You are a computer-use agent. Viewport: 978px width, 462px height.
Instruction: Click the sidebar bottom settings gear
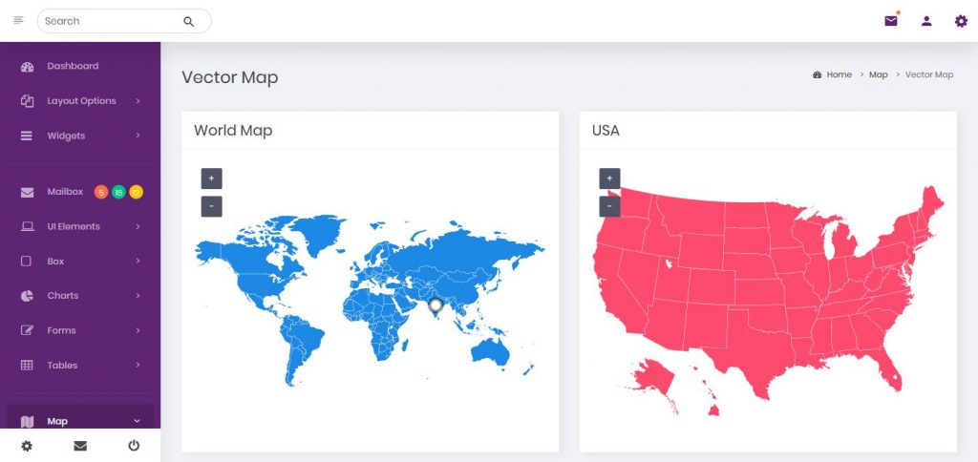(27, 446)
